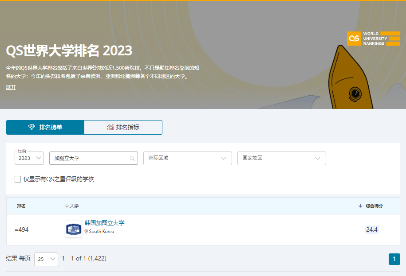Click the 展开 expand link in banner

pyautogui.click(x=11, y=88)
